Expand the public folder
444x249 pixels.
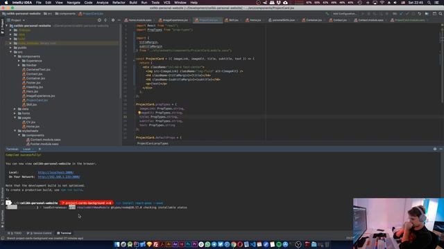(x=11, y=48)
